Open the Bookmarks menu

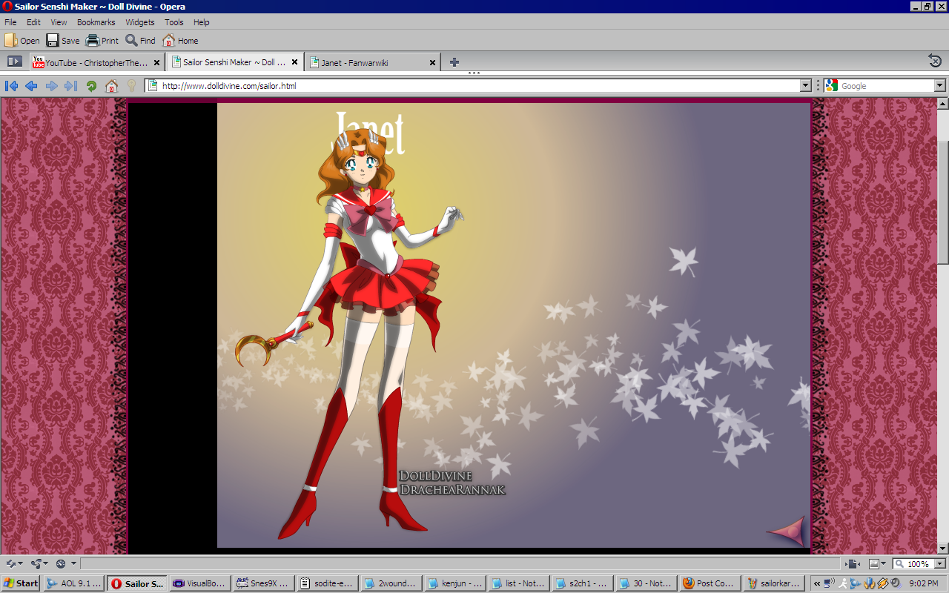coord(96,22)
